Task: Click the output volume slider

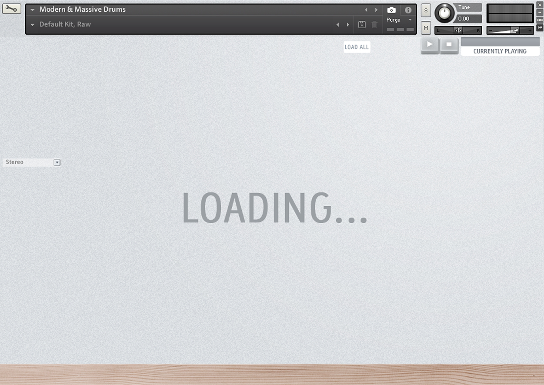Action: point(510,30)
